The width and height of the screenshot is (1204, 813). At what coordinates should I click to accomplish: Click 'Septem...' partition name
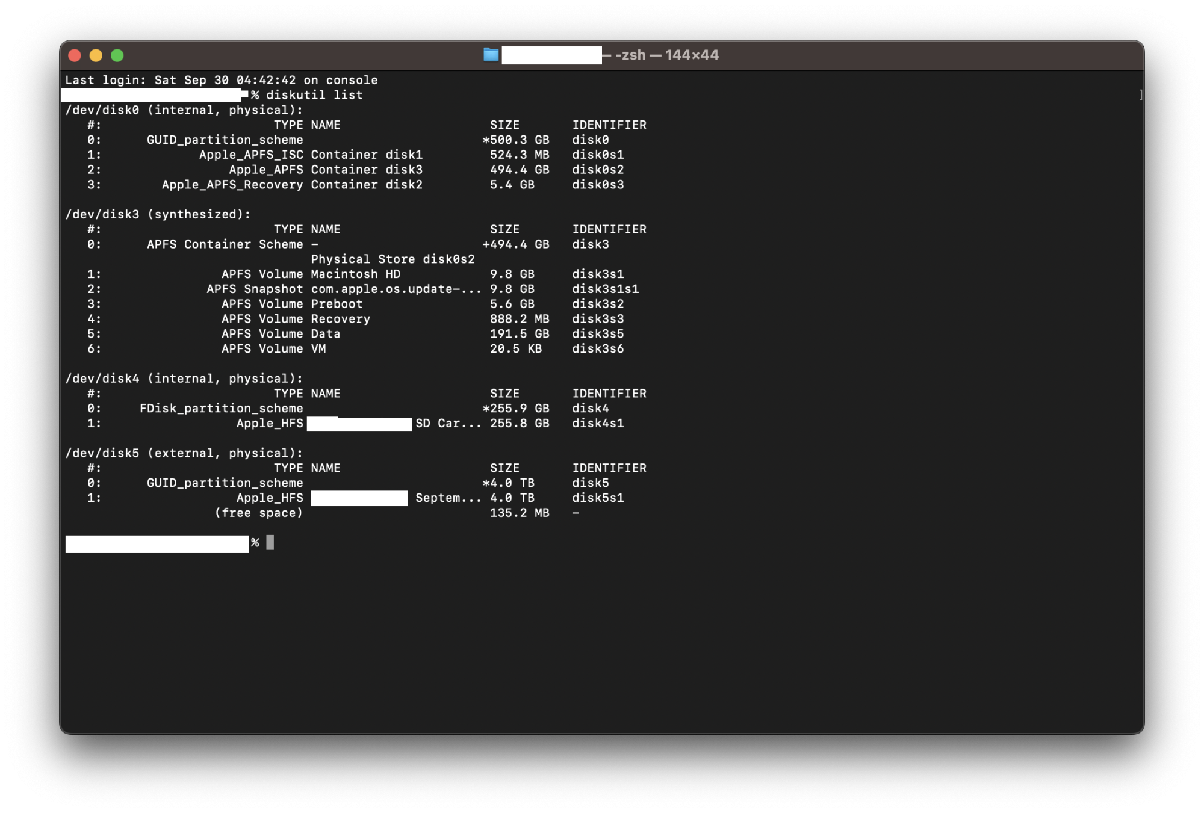[x=448, y=498]
